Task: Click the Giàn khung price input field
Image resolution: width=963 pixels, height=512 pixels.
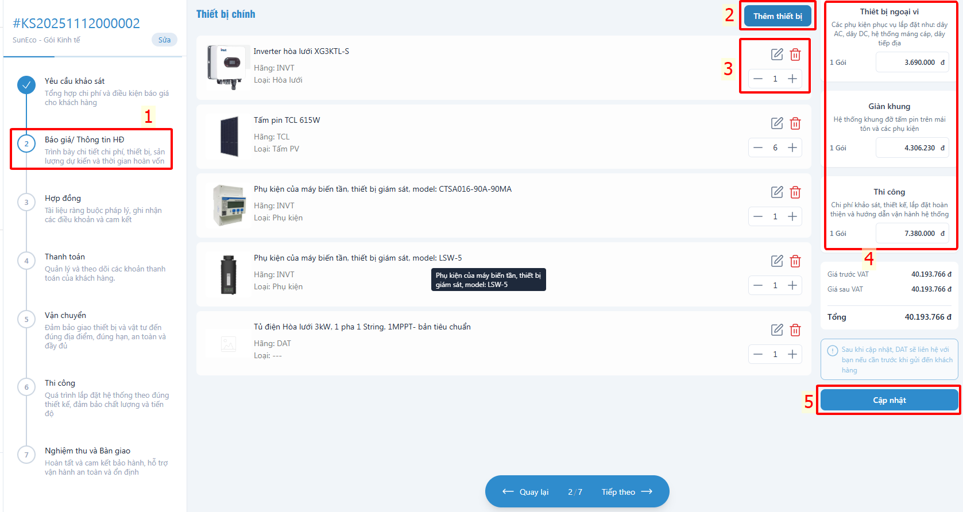Action: coord(911,148)
